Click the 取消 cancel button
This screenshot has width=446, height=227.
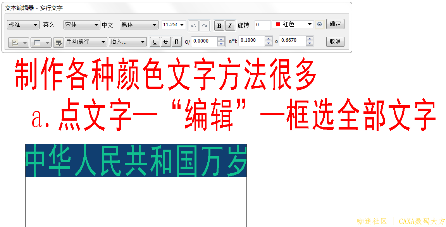[335, 42]
